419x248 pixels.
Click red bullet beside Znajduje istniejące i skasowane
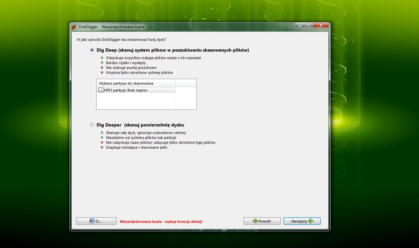pyautogui.click(x=102, y=147)
